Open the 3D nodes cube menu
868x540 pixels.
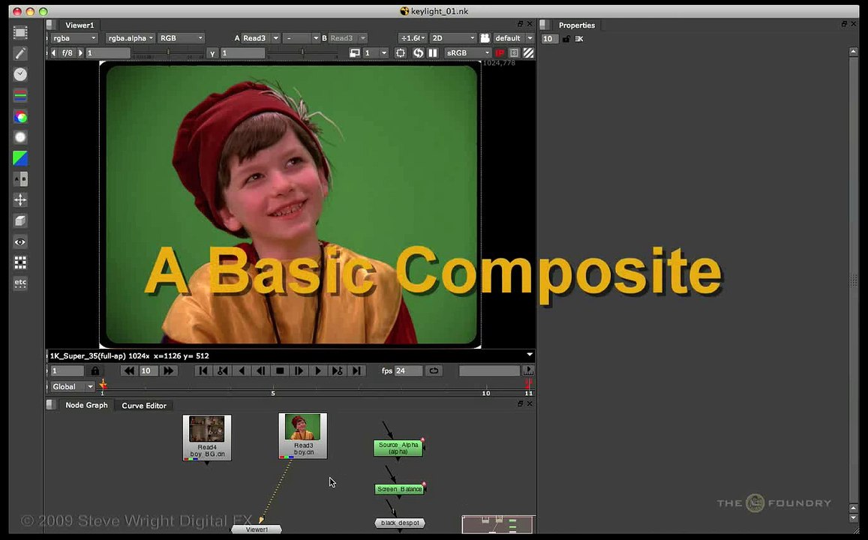20,220
